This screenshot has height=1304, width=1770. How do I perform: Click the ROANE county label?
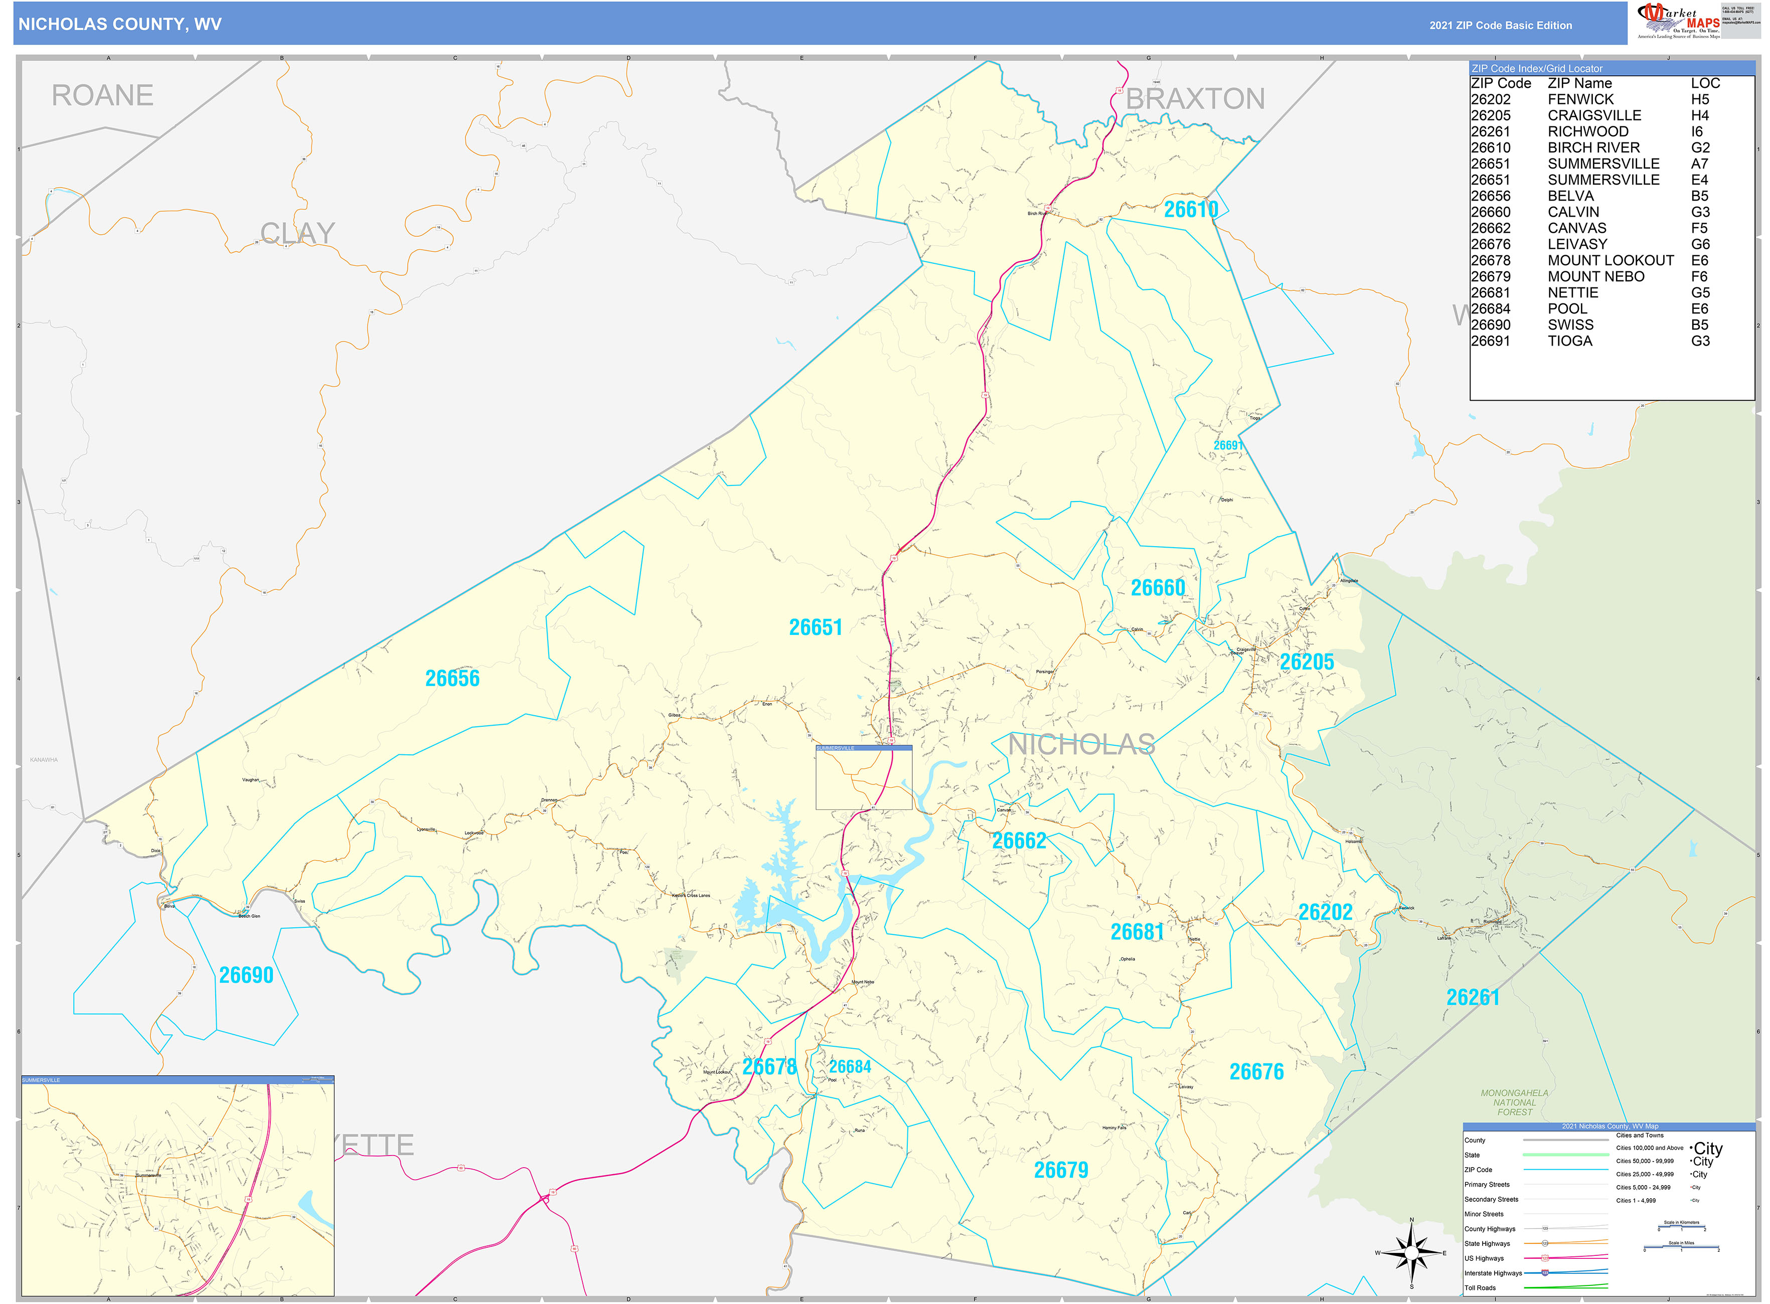click(103, 95)
